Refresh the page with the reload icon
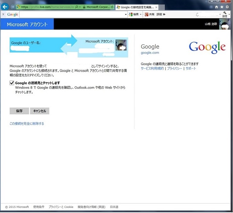 (x=112, y=7)
